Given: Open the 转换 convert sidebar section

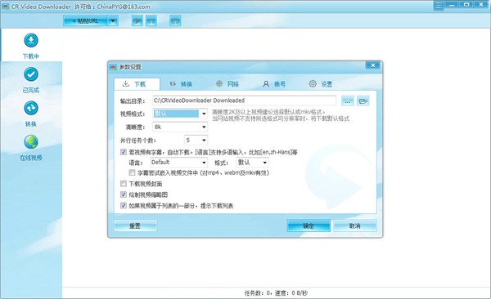Looking at the screenshot, I should click(x=31, y=114).
